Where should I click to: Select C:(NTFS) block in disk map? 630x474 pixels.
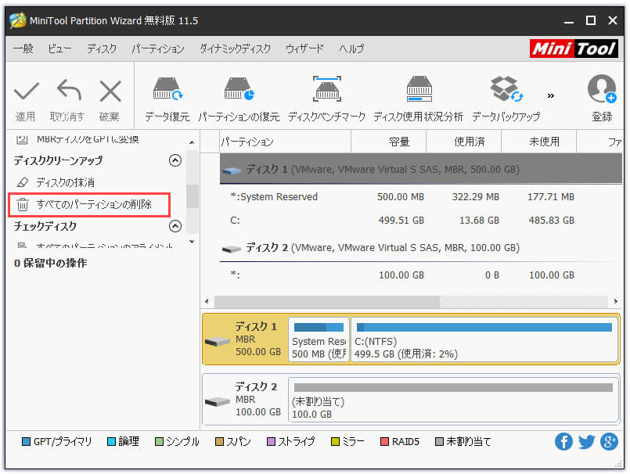tap(484, 339)
